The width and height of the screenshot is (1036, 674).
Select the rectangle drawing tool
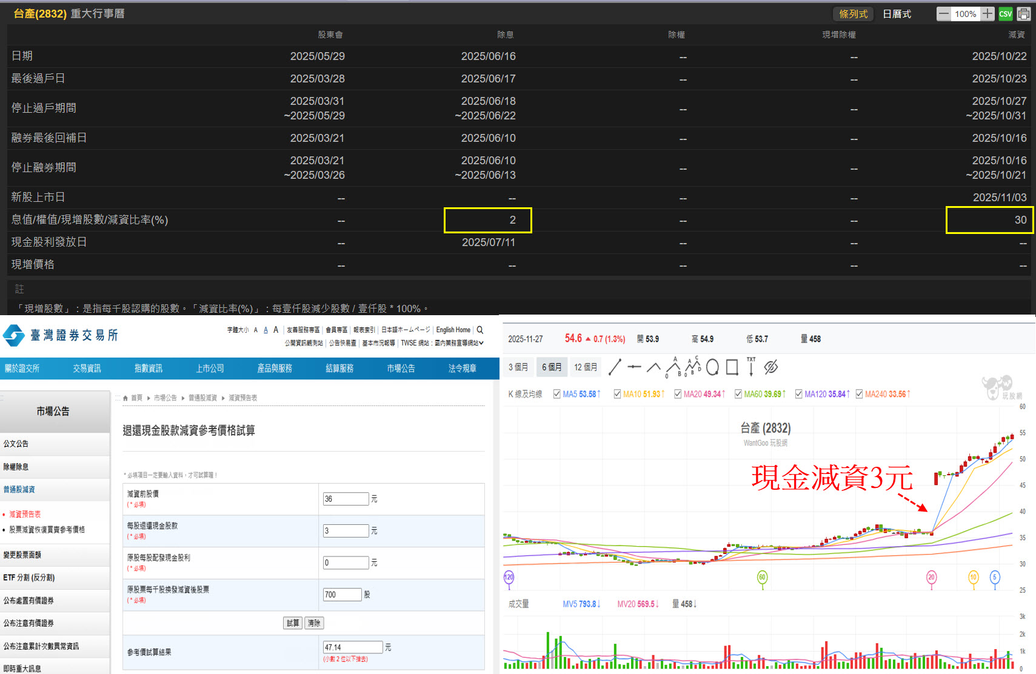732,367
